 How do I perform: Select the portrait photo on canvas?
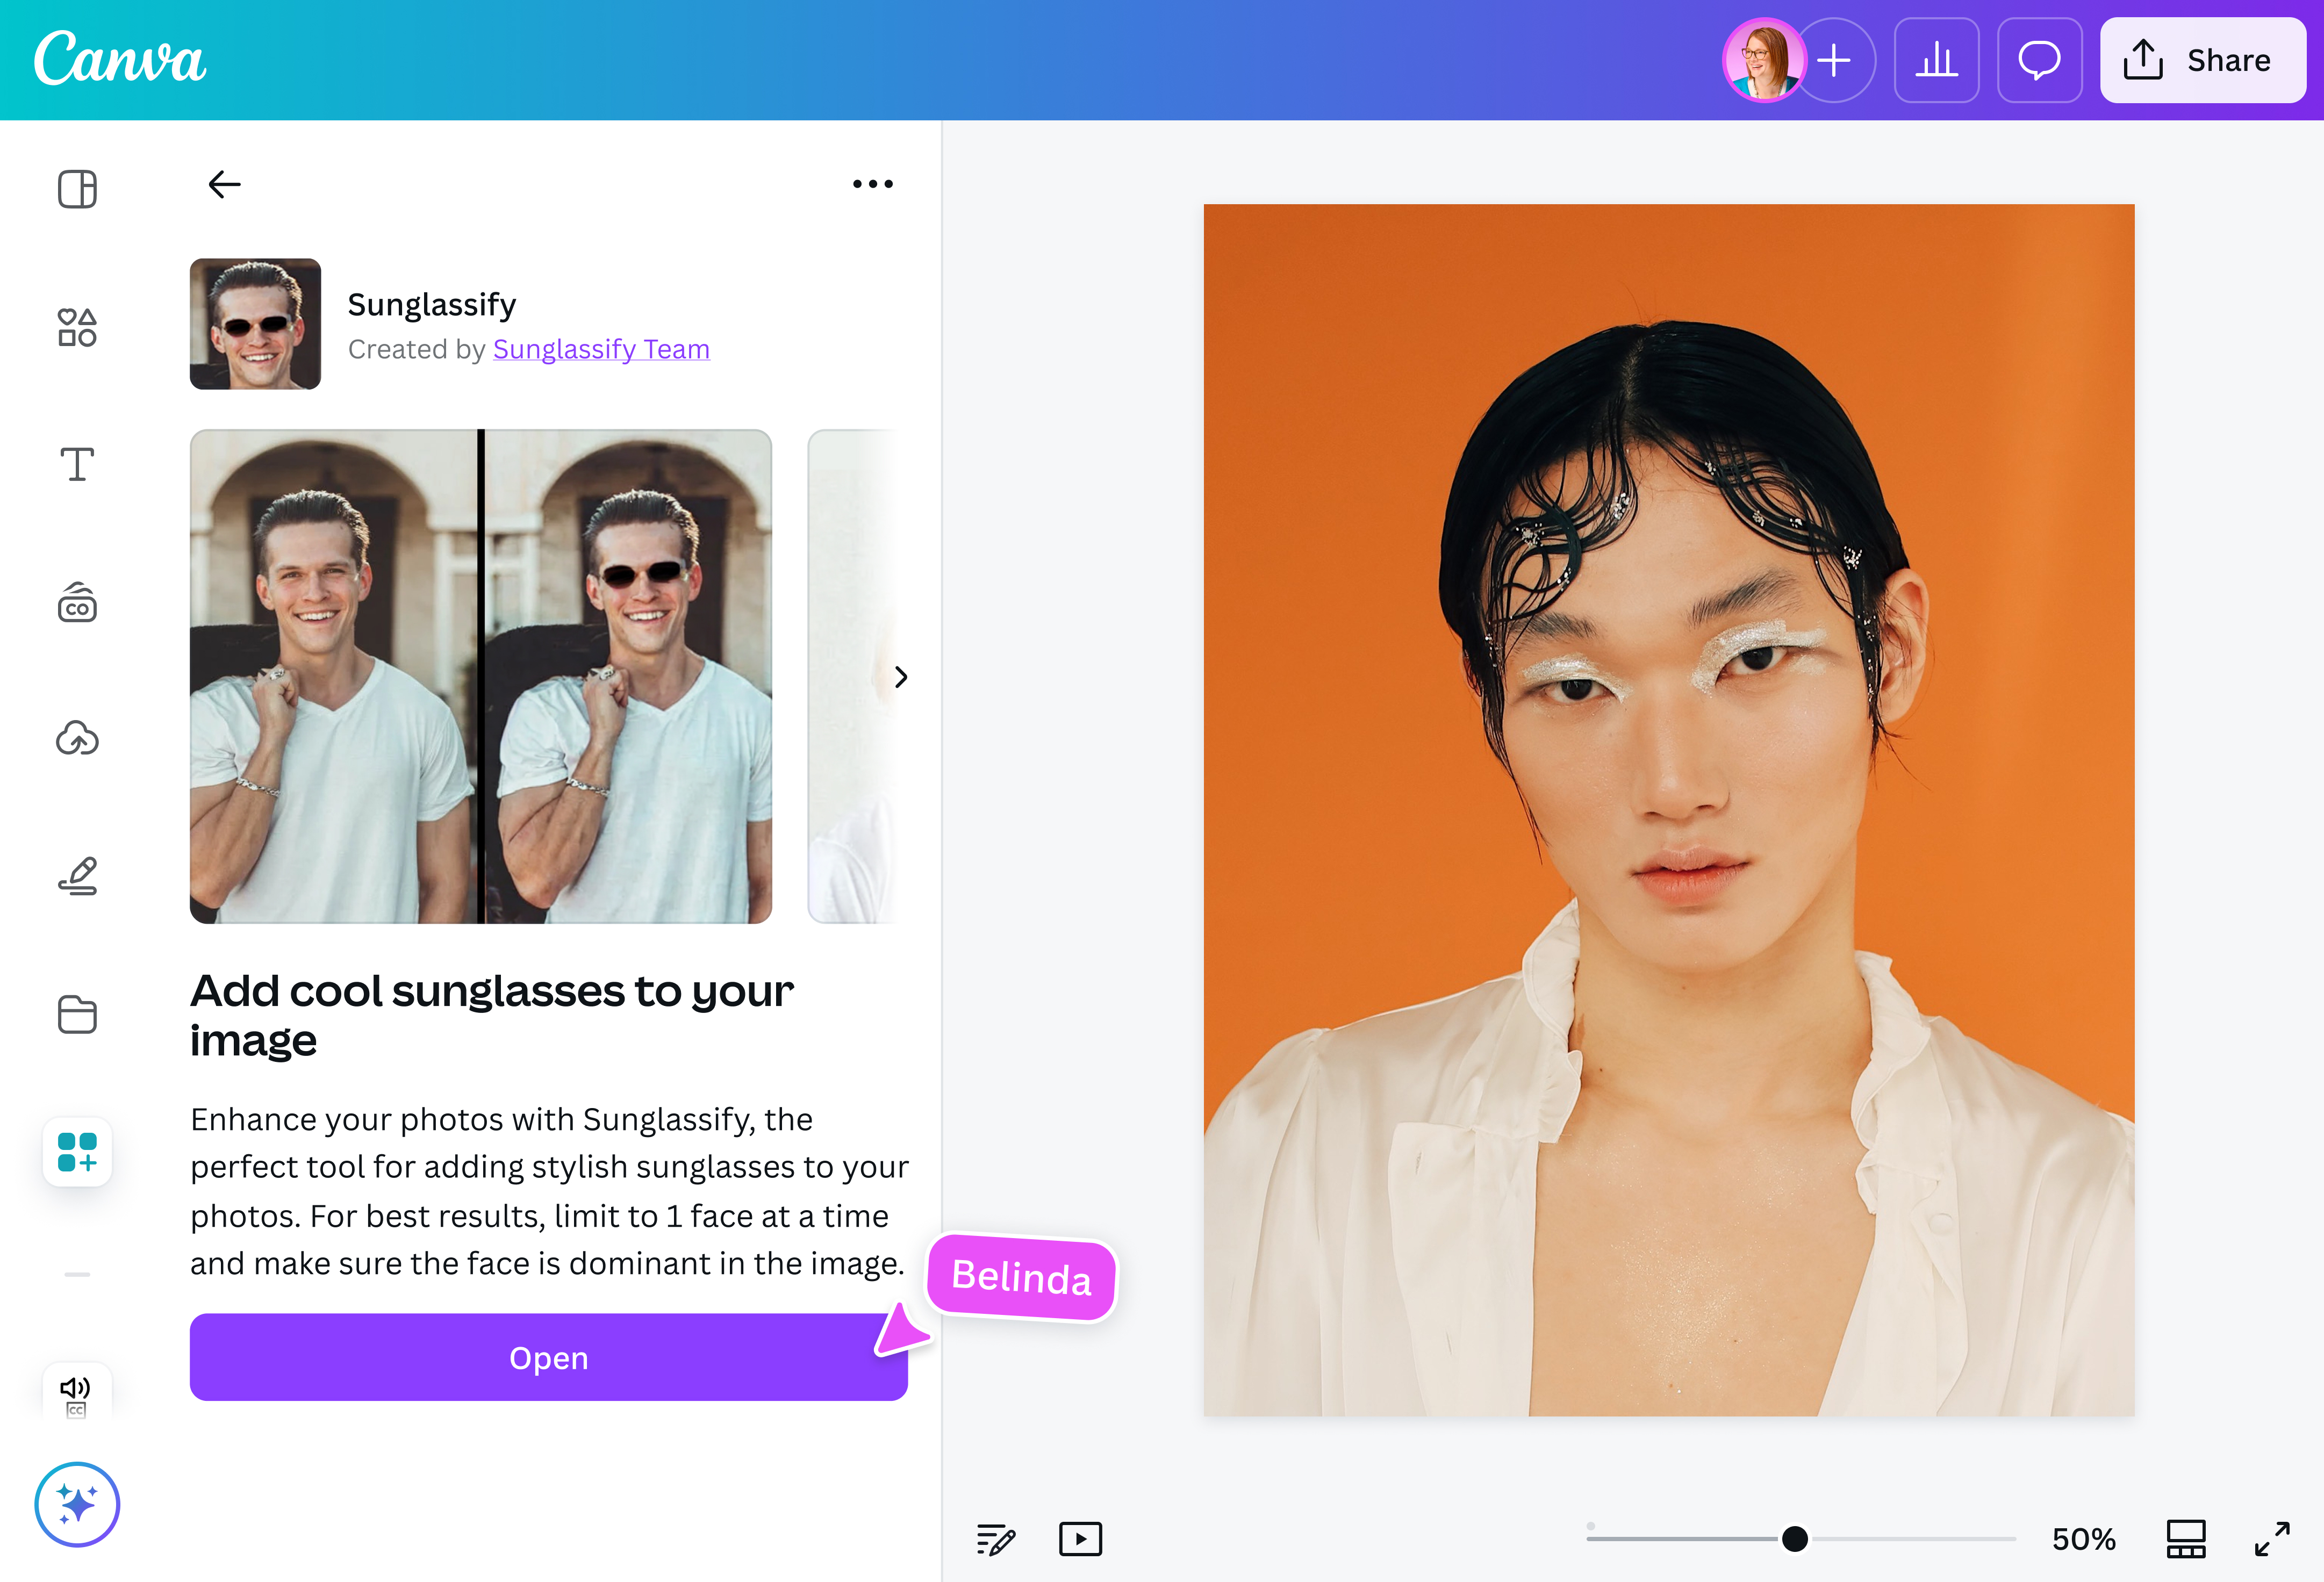1669,810
